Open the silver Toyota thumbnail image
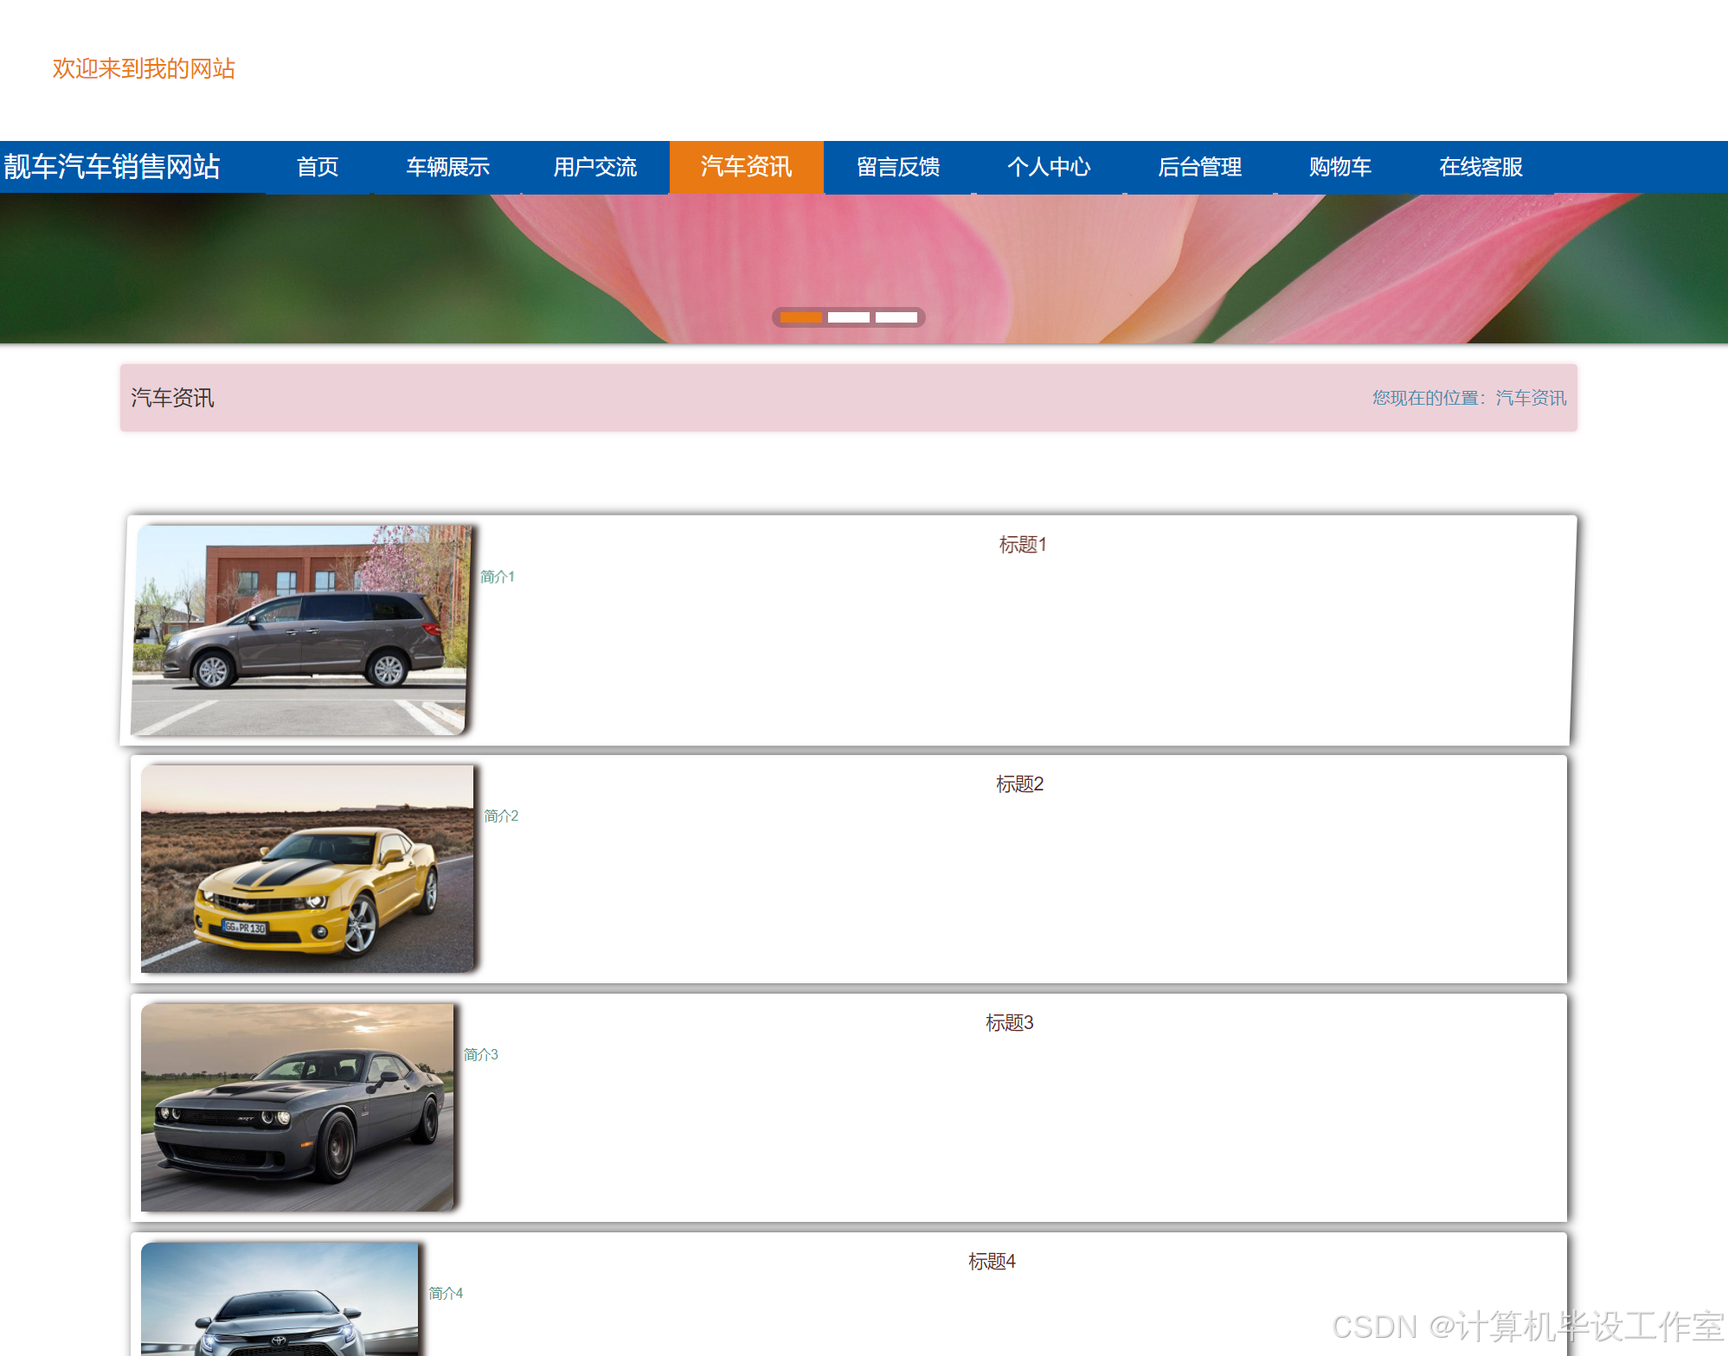1728x1356 pixels. point(279,1300)
